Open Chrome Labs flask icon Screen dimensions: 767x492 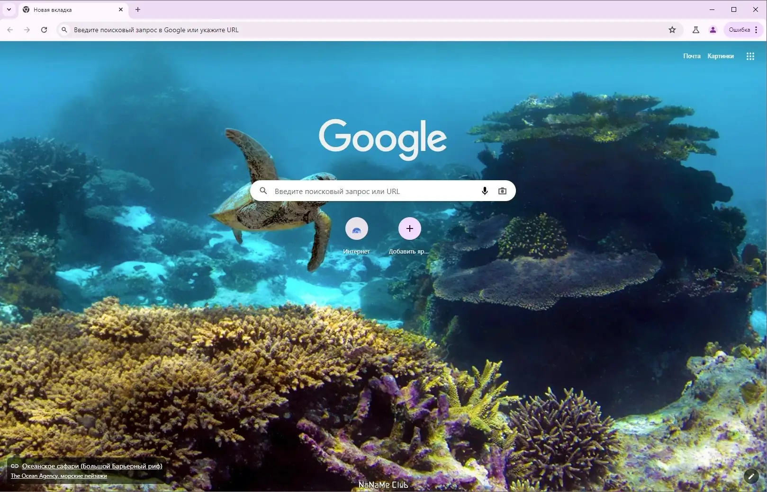click(696, 30)
